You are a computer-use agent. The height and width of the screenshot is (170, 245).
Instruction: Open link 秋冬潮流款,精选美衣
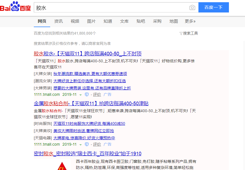[90, 74]
